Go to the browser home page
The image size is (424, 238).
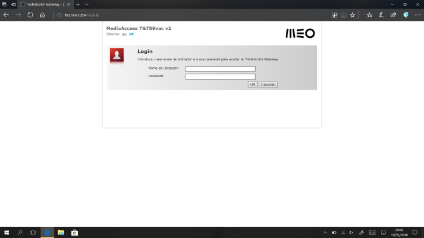click(x=42, y=15)
